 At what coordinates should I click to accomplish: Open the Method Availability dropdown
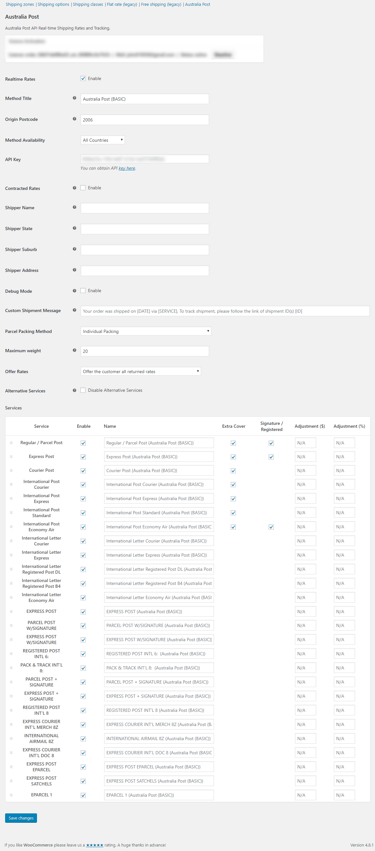click(x=103, y=140)
